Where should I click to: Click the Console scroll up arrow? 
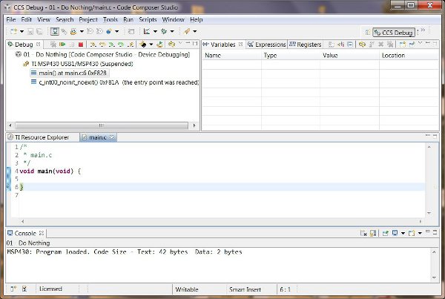click(434, 252)
